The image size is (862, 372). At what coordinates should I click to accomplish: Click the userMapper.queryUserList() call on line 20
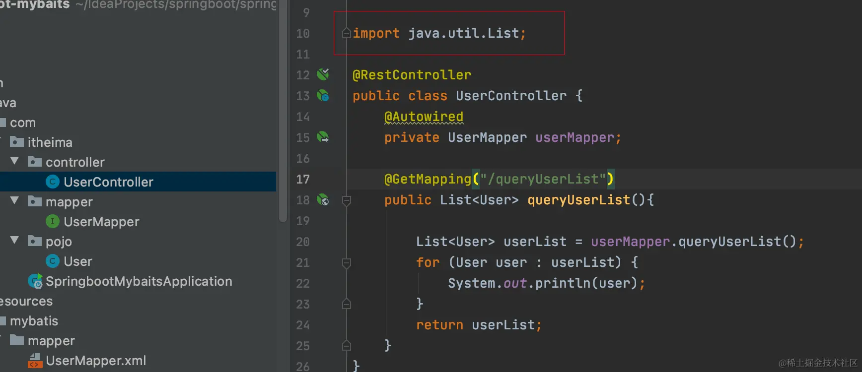694,242
